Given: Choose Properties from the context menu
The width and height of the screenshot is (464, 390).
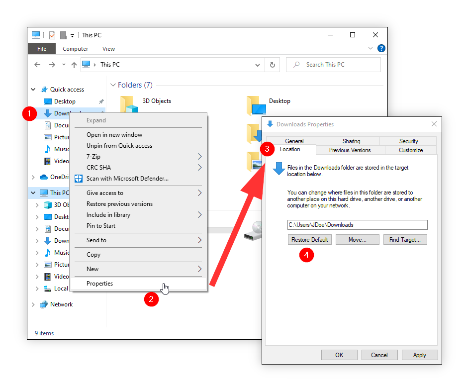Looking at the screenshot, I should click(99, 284).
